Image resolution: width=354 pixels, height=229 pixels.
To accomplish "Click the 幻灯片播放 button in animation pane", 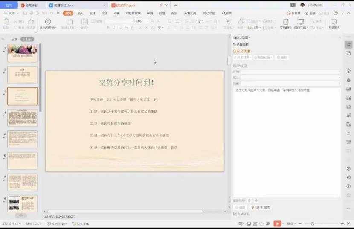I will (261, 207).
